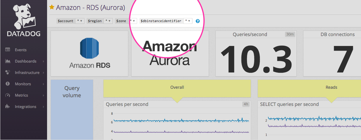Click the 30m timeframe badge on Queries/second
The width and height of the screenshot is (361, 140).
coord(290,34)
